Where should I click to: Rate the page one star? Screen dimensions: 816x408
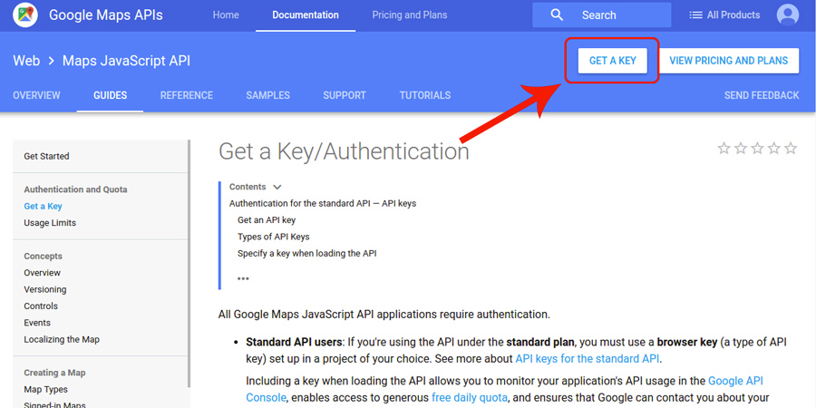(x=724, y=149)
